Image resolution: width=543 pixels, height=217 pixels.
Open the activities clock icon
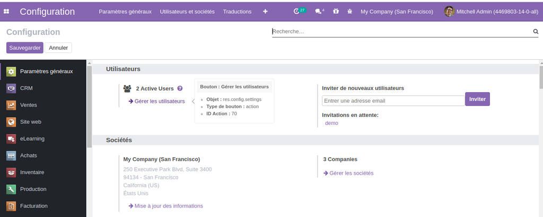pos(297,11)
